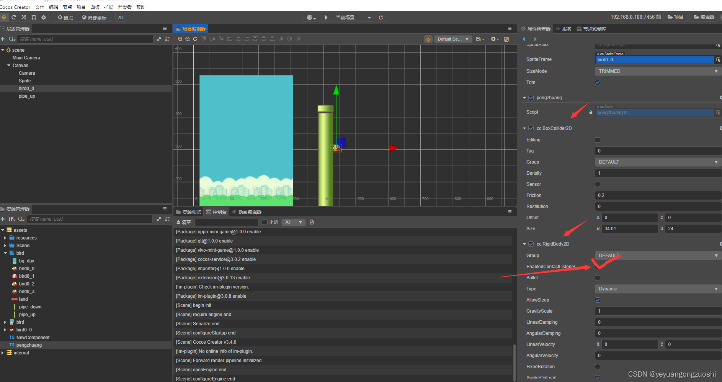The height and width of the screenshot is (382, 722).
Task: Select the move transform tool
Action: point(4,17)
